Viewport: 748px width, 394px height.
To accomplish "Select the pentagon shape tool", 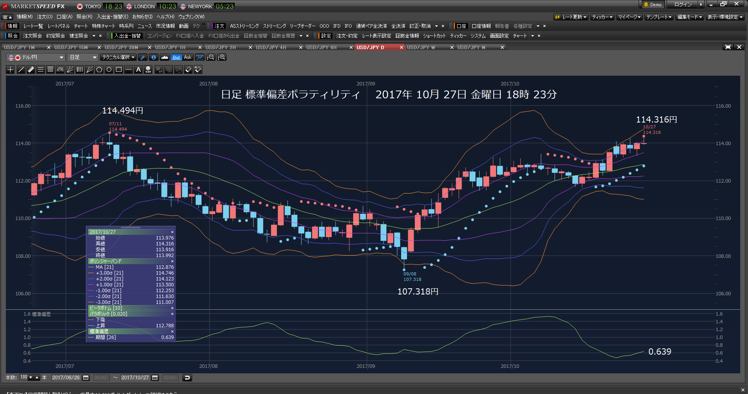I will pos(99,69).
